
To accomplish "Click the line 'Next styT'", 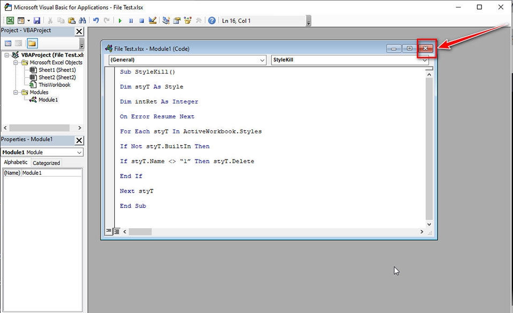I will coord(136,191).
